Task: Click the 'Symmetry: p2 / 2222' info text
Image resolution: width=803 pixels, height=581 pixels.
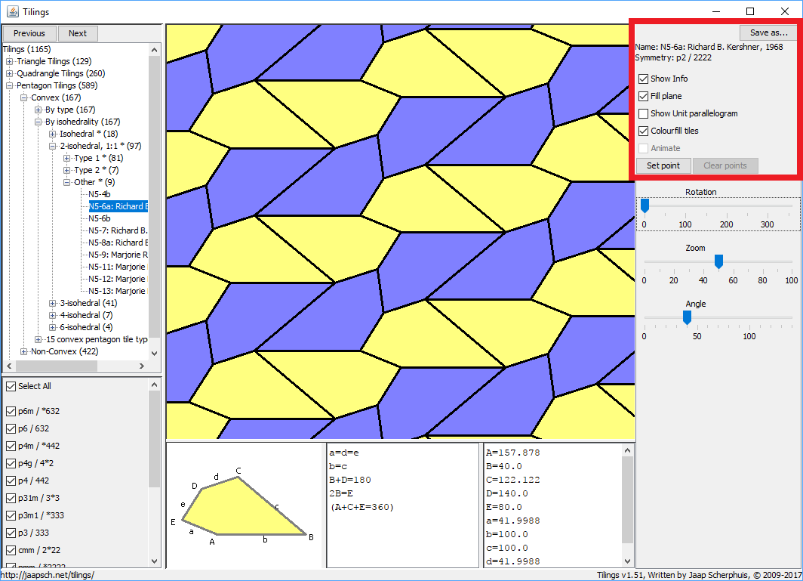Action: pos(673,57)
